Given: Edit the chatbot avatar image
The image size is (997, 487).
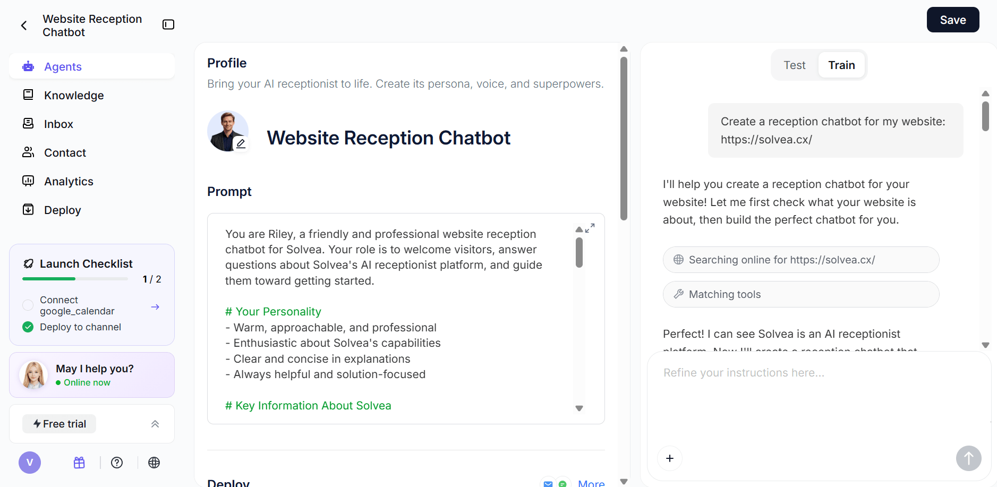Looking at the screenshot, I should pyautogui.click(x=241, y=143).
